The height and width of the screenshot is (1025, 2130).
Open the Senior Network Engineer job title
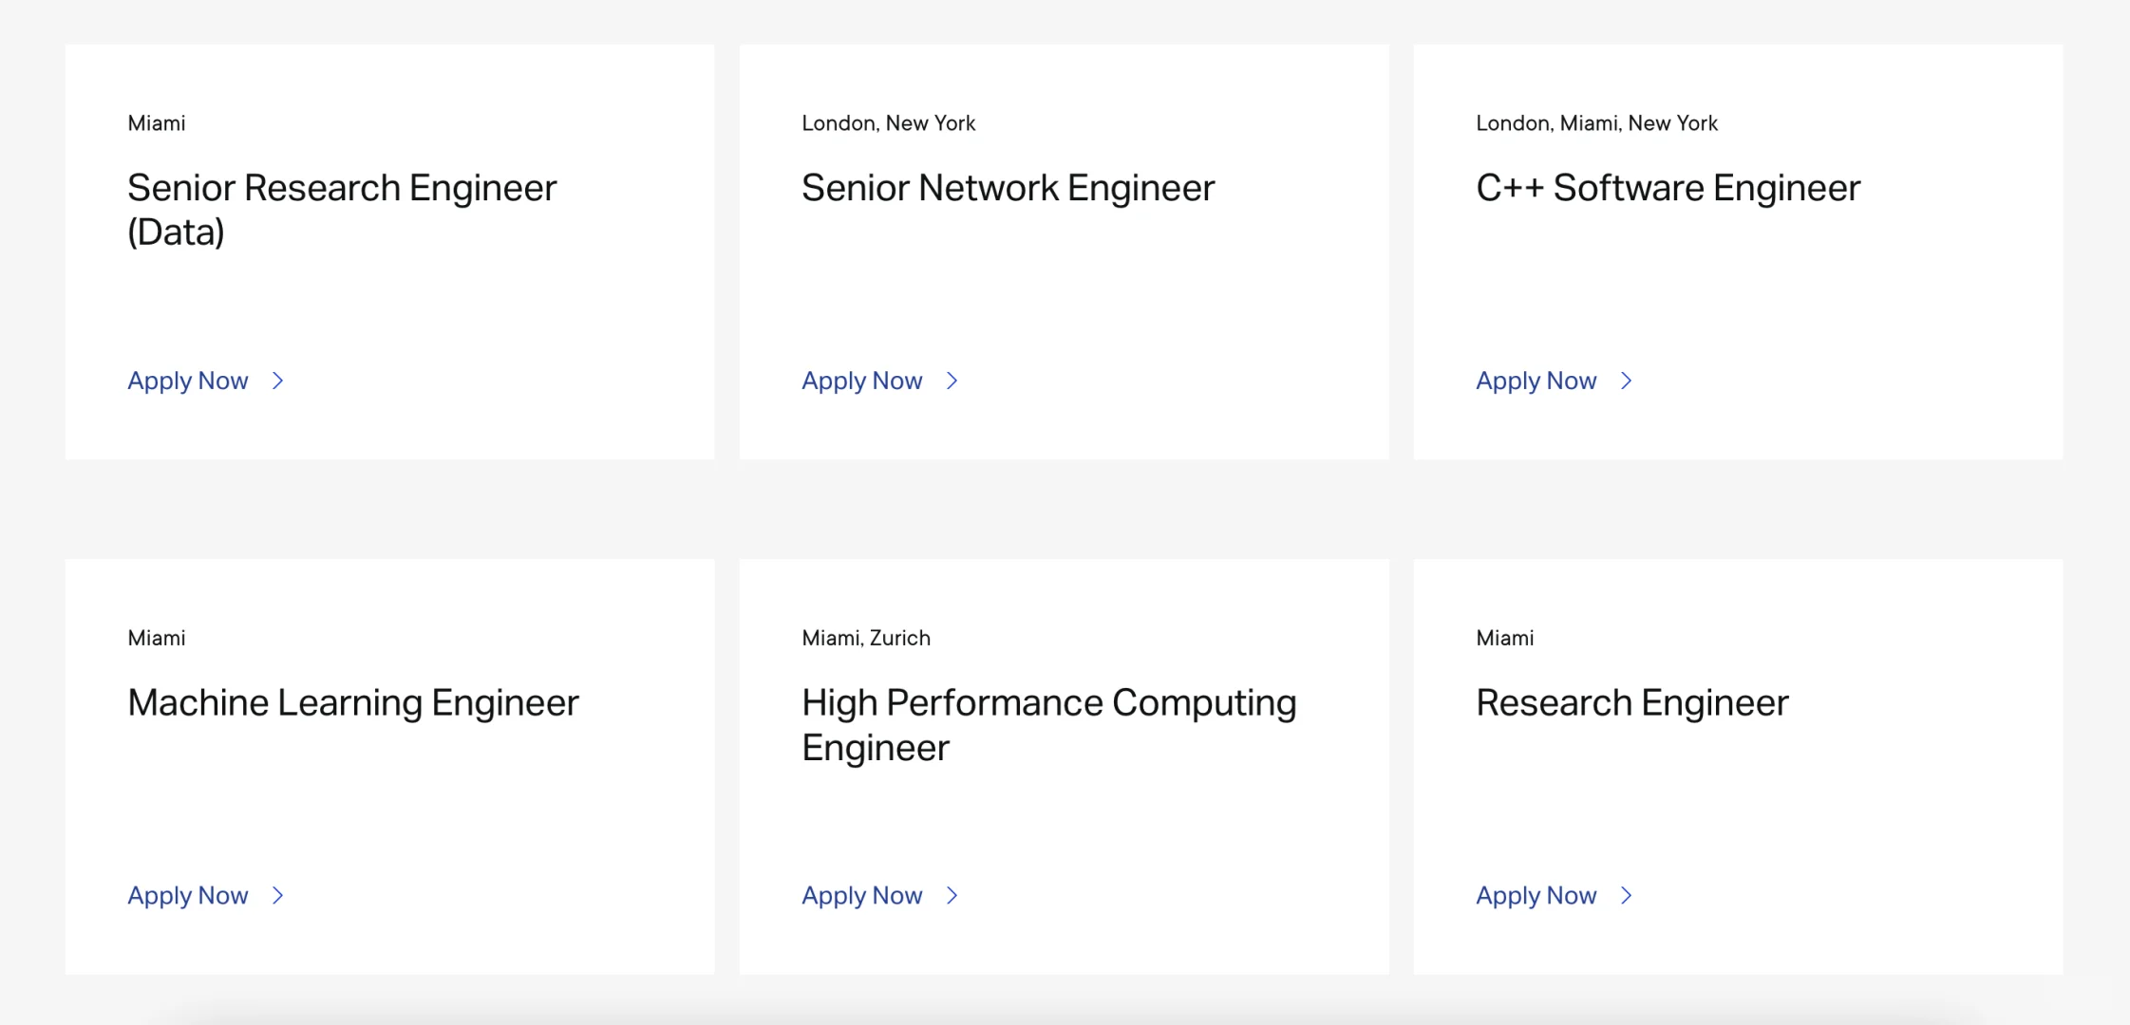point(1008,188)
